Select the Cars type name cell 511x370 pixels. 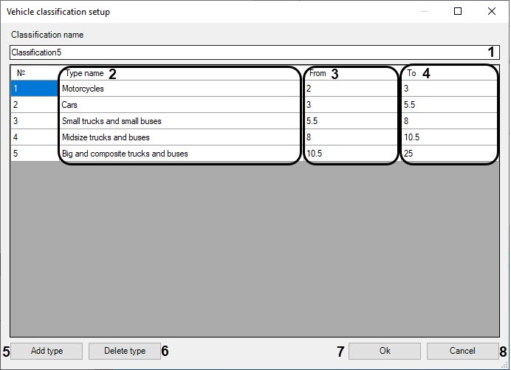coord(182,105)
